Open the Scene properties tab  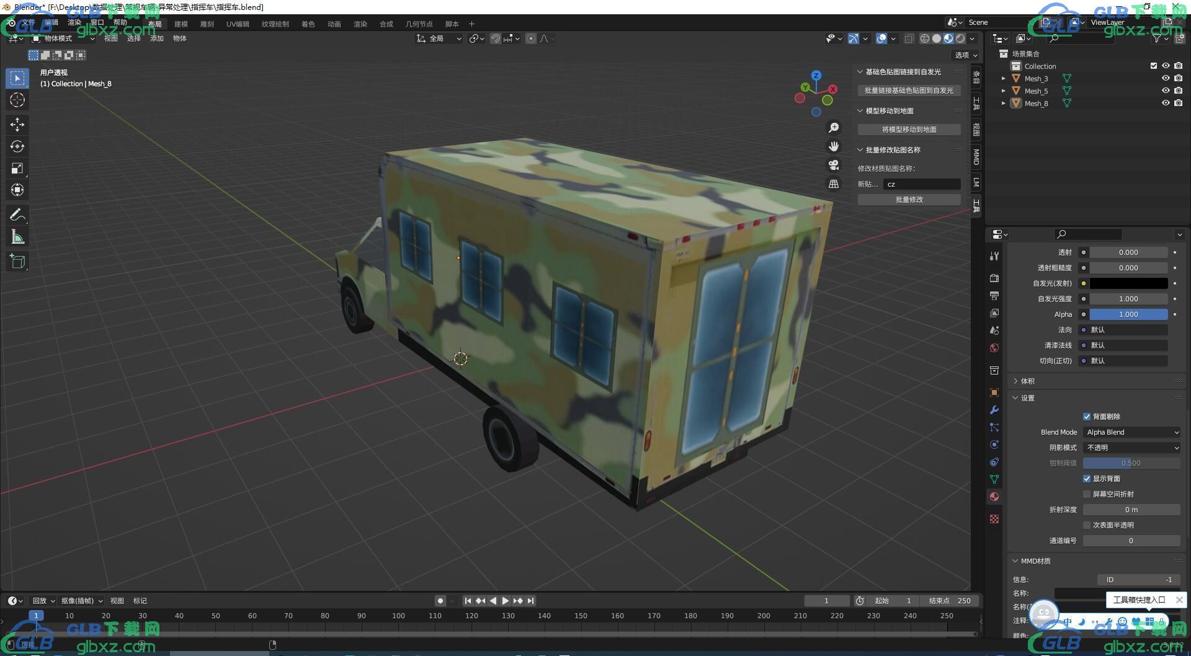(x=994, y=330)
